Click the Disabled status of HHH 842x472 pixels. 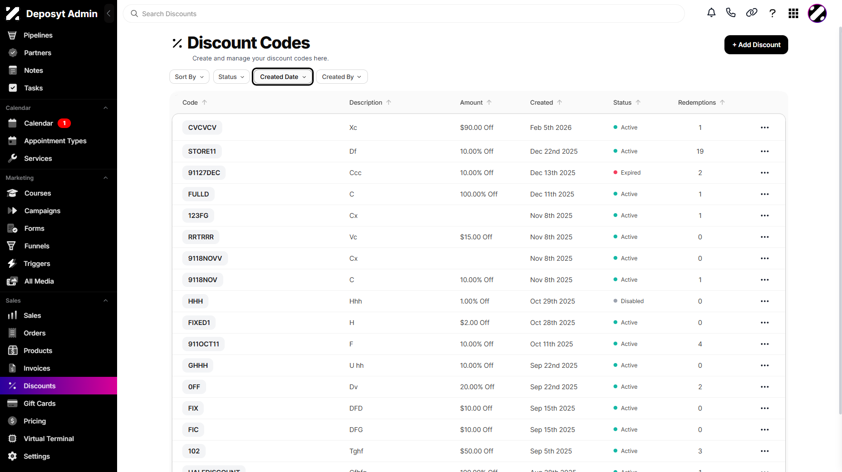[x=628, y=301]
